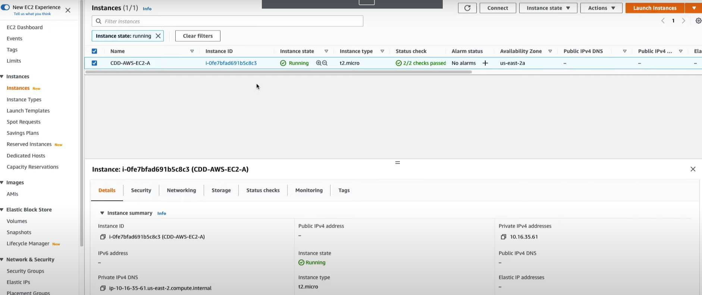
Task: Toggle the select-all checkbox in table header
Action: click(94, 51)
